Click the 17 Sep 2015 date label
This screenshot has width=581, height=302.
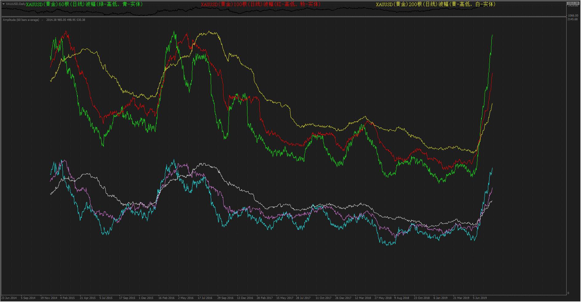click(x=127, y=298)
